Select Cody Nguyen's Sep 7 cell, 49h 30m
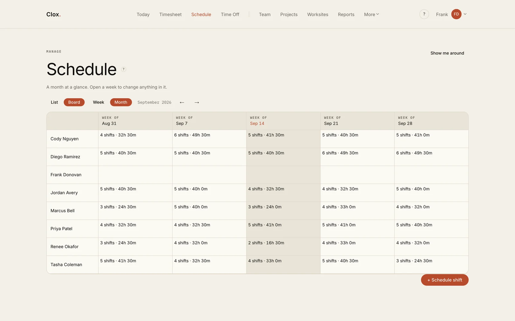This screenshot has width=515, height=321. tap(209, 139)
